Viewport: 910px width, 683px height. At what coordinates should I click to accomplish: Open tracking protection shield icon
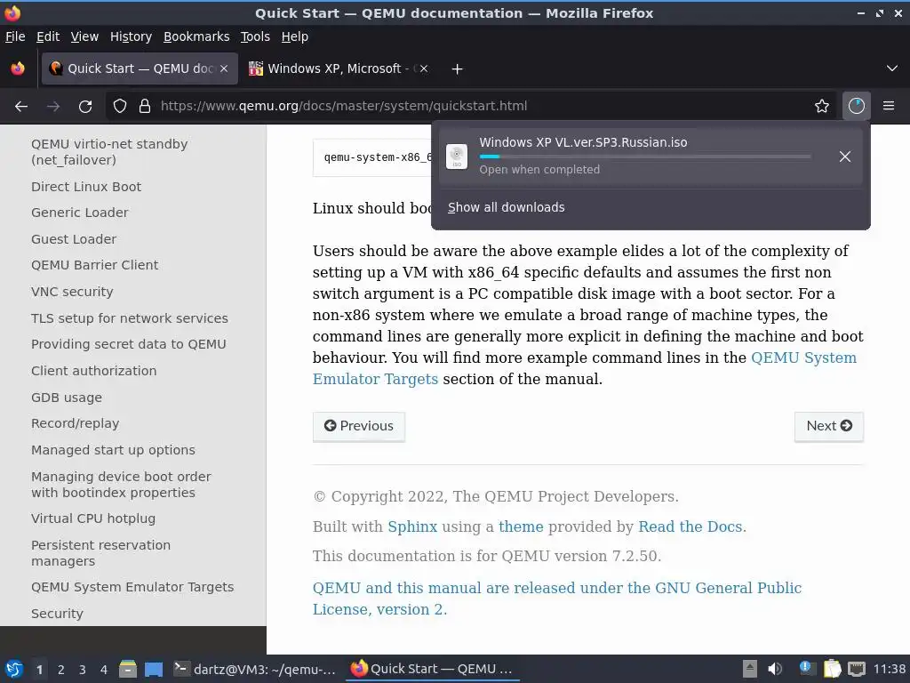click(x=120, y=107)
